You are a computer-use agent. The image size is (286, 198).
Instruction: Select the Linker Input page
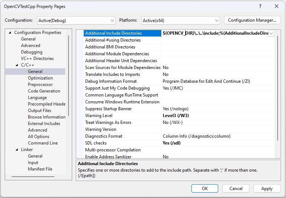click(33, 163)
